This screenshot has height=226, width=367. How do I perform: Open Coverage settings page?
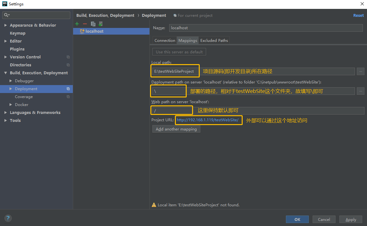coord(24,97)
